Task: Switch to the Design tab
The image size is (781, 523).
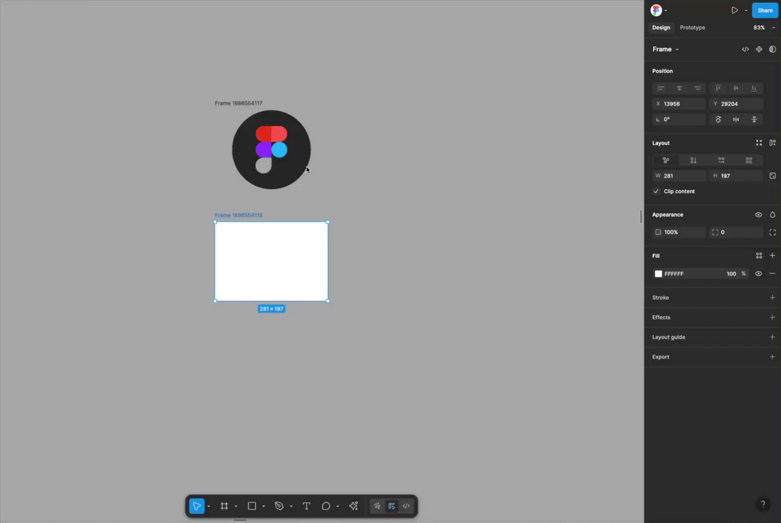Action: pyautogui.click(x=661, y=27)
